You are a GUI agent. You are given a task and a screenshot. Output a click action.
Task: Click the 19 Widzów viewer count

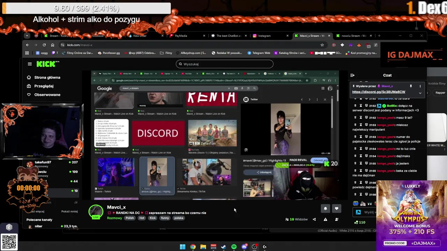[296, 219]
